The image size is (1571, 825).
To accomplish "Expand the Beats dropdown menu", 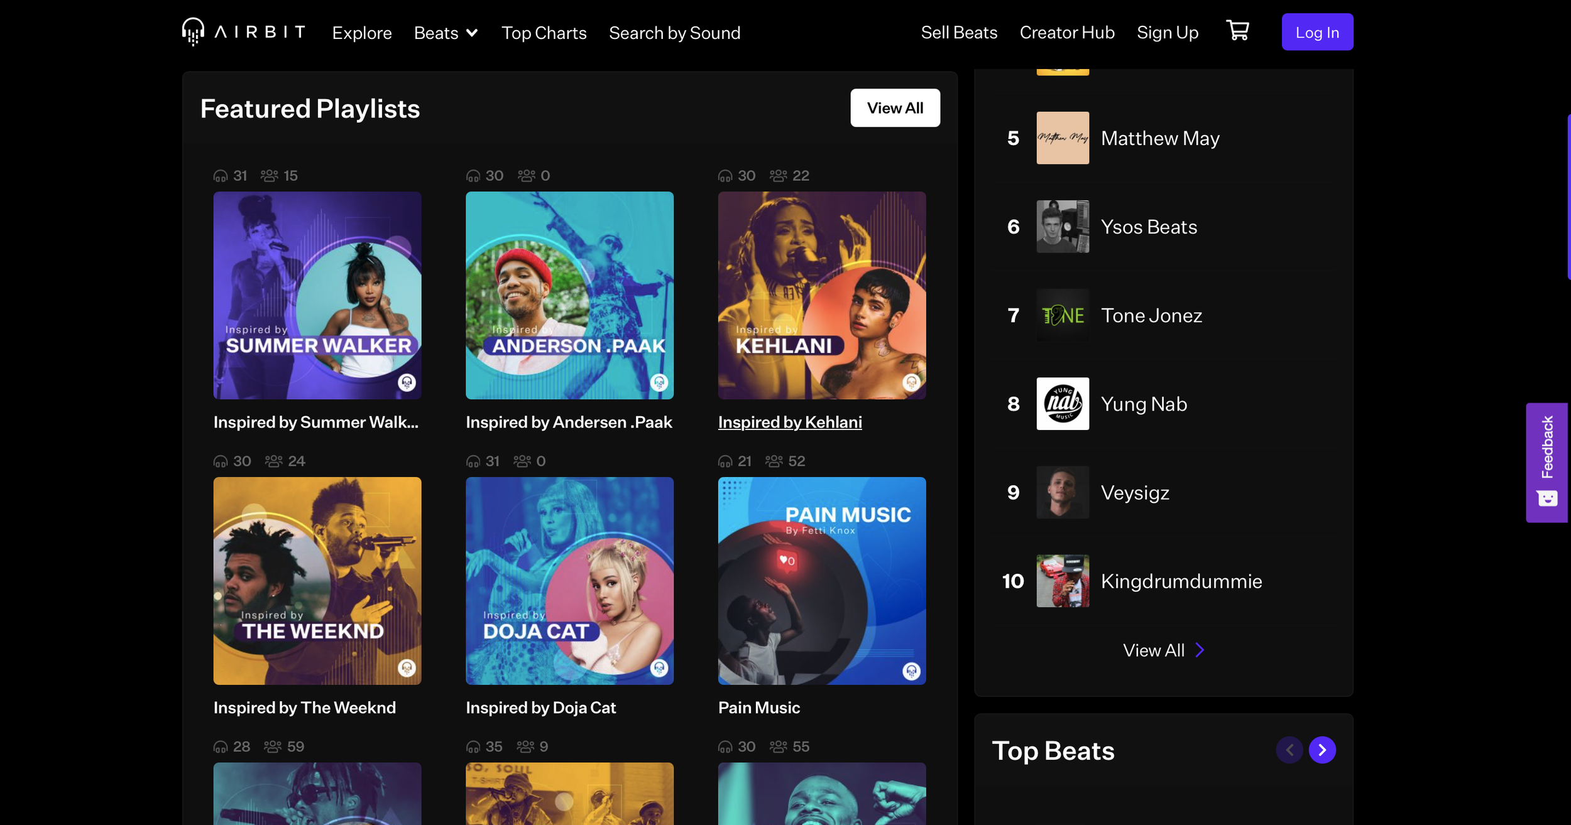I will pyautogui.click(x=446, y=33).
